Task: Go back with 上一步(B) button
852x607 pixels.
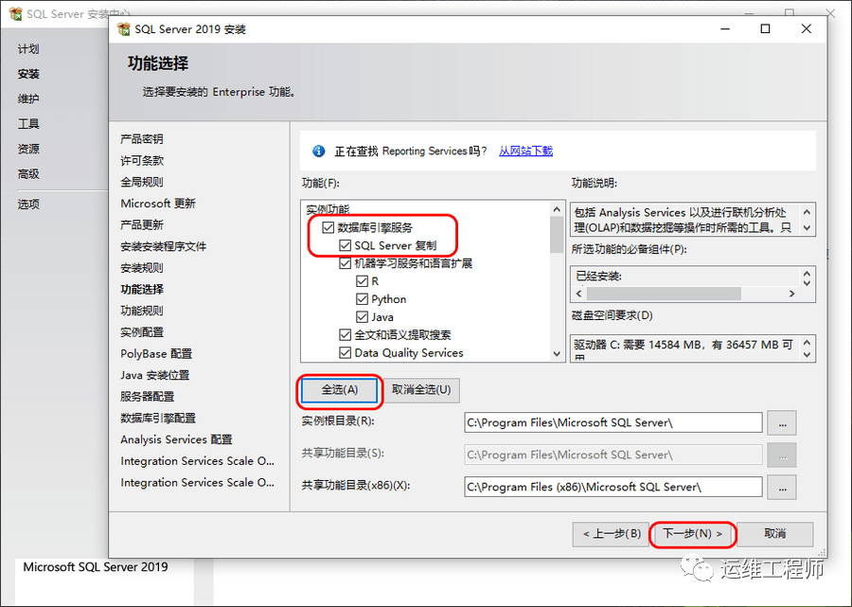Action: tap(612, 534)
